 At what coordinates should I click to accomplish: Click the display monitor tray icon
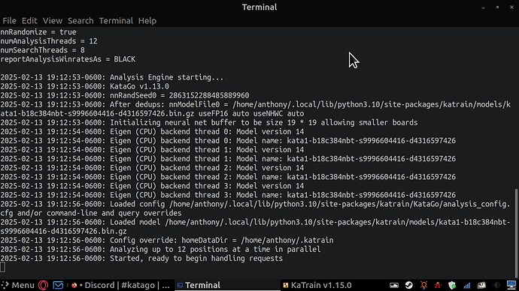click(x=511, y=285)
